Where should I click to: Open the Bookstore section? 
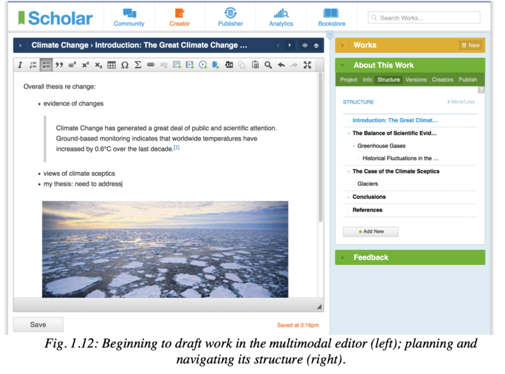(331, 17)
